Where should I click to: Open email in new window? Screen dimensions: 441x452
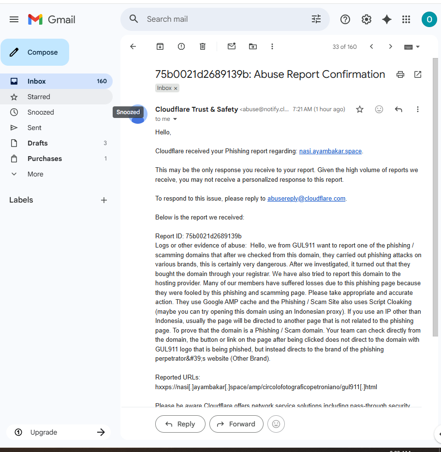pos(418,74)
